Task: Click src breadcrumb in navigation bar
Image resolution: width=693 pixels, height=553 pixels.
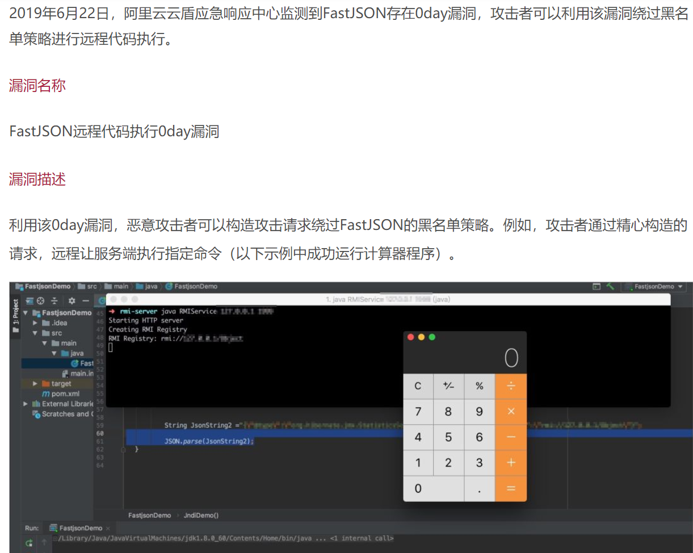Action: pyautogui.click(x=87, y=286)
